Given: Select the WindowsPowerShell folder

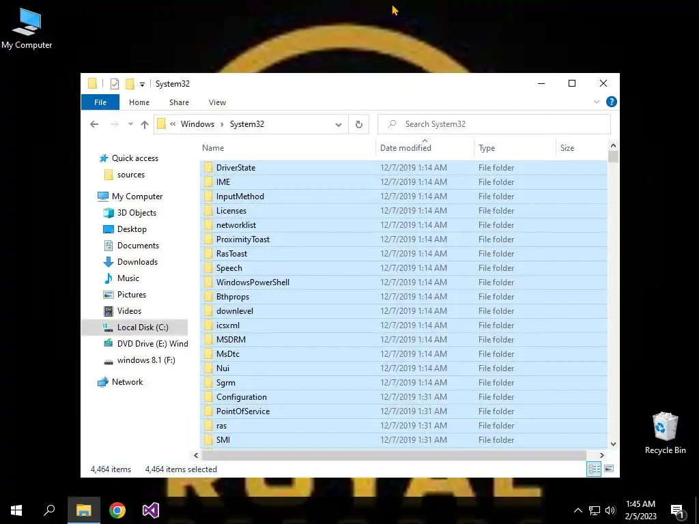Looking at the screenshot, I should coord(403,282).
